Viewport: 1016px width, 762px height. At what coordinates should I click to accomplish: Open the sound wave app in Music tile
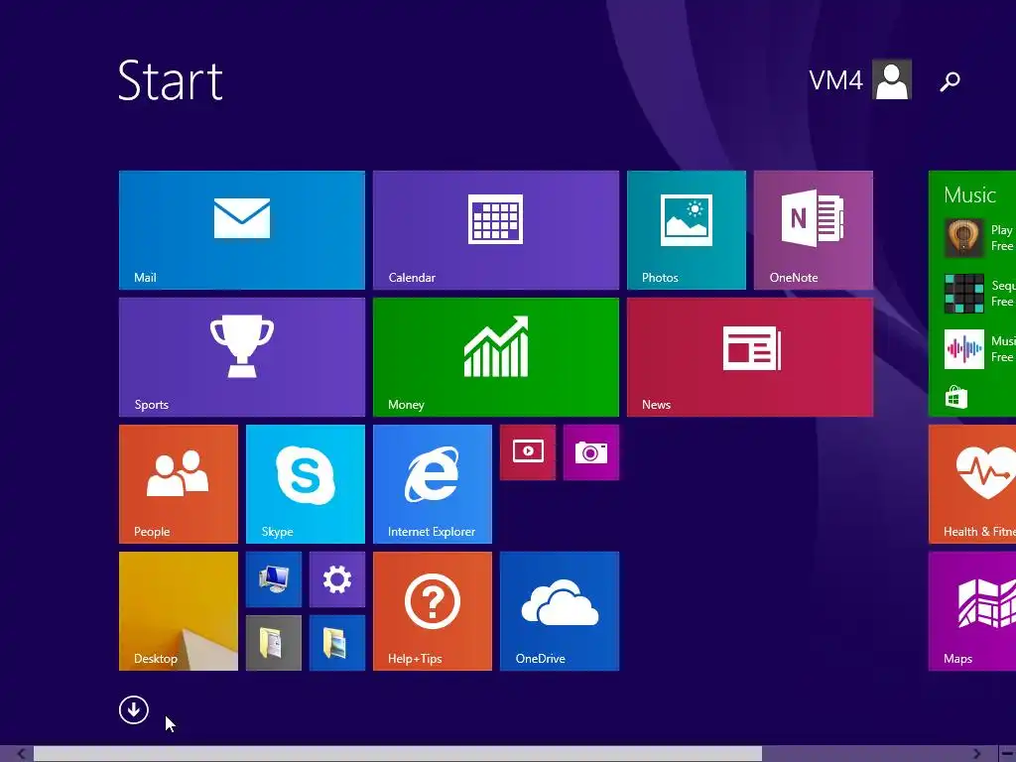pos(963,349)
